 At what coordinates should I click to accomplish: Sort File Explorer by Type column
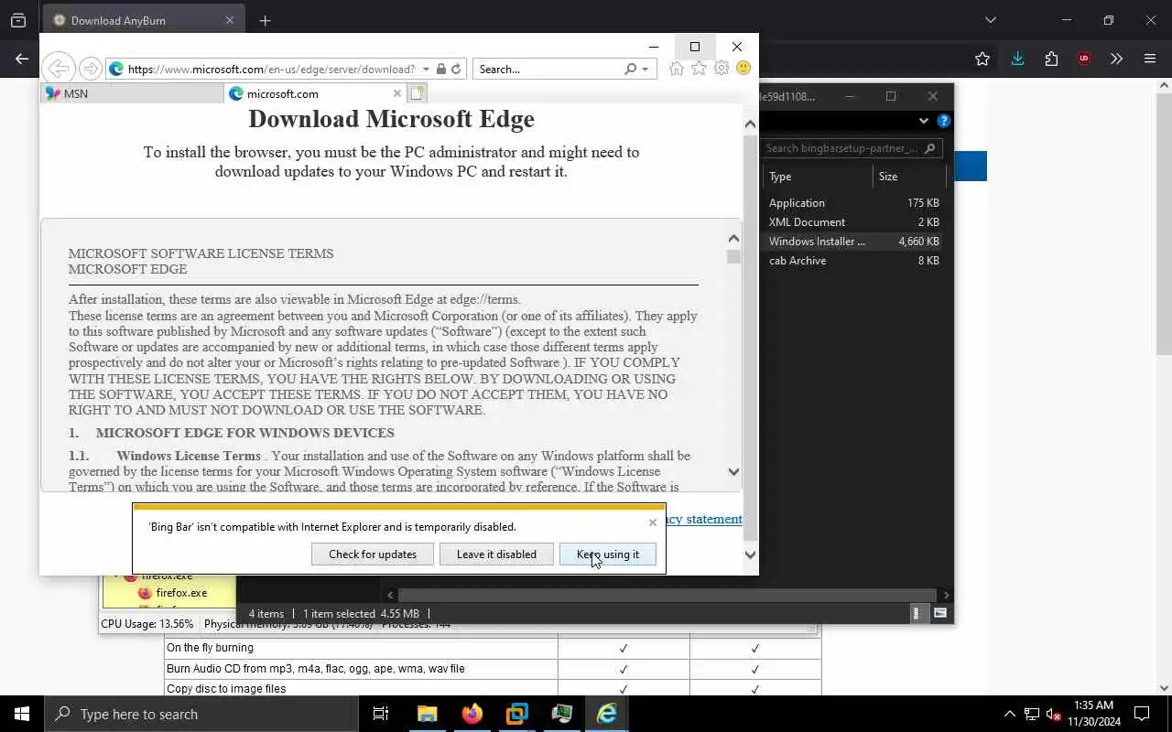pos(819,177)
